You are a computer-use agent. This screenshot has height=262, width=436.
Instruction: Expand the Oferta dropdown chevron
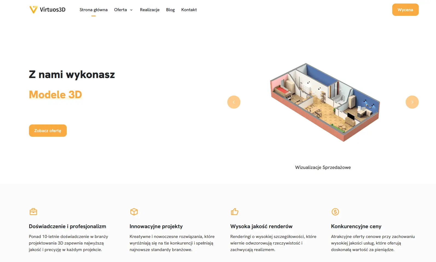131,10
